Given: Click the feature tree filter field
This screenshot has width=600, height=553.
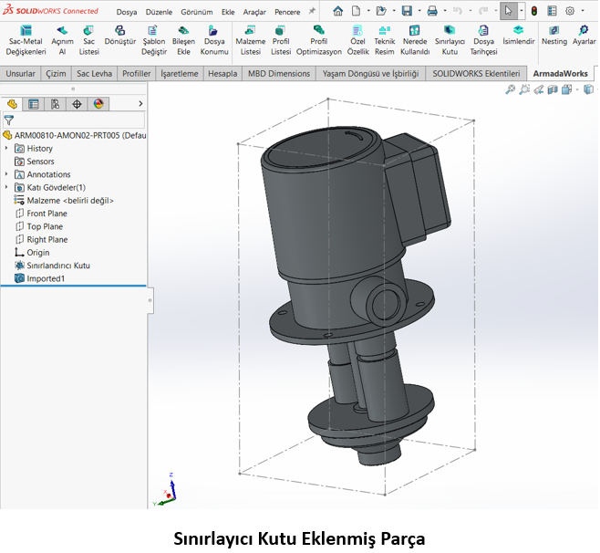Looking at the screenshot, I should point(78,120).
